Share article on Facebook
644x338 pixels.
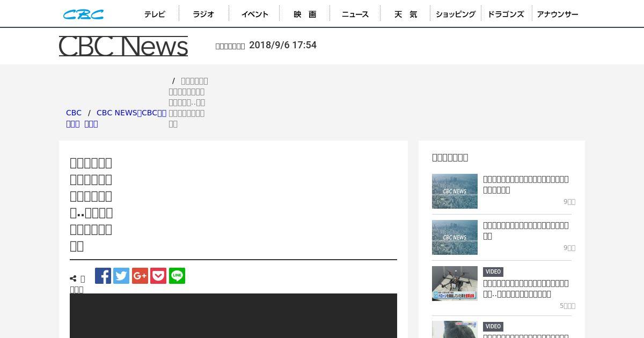click(103, 276)
